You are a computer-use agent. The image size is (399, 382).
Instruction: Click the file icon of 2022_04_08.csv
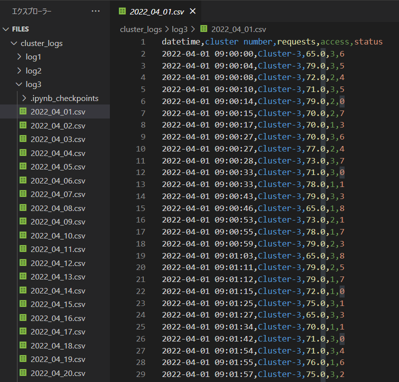(23, 207)
